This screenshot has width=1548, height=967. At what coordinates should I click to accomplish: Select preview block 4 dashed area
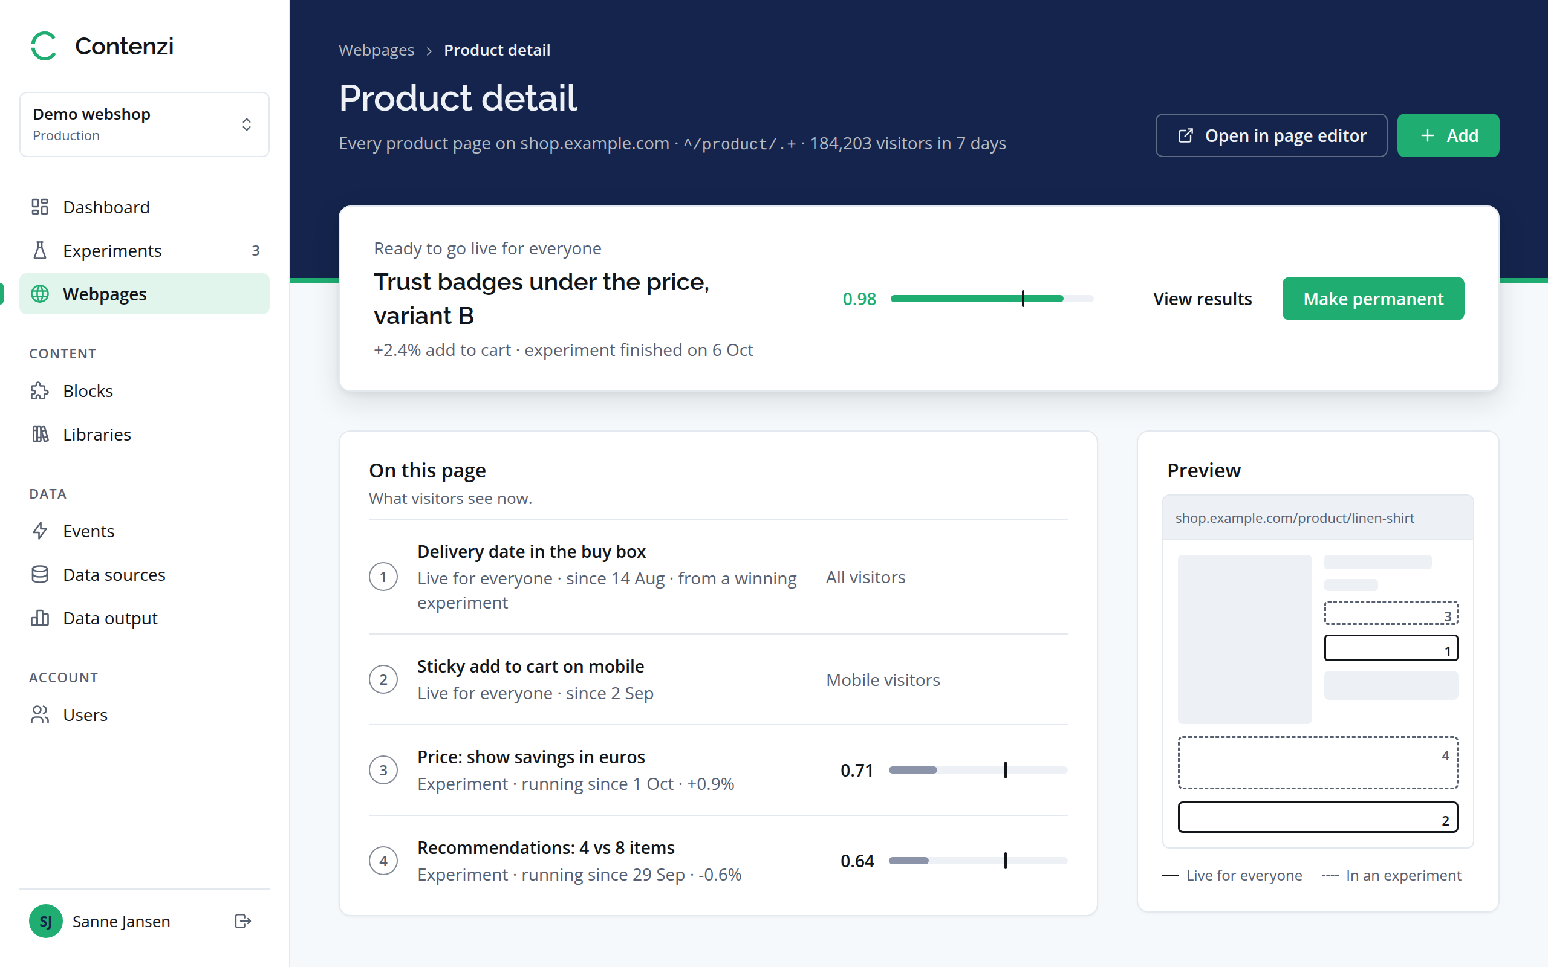coord(1318,762)
